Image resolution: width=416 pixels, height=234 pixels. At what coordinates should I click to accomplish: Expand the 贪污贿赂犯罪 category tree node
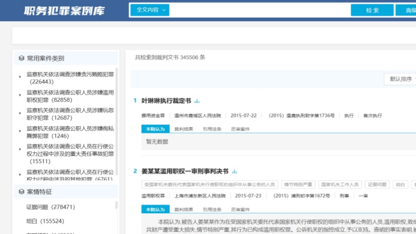tap(20, 77)
